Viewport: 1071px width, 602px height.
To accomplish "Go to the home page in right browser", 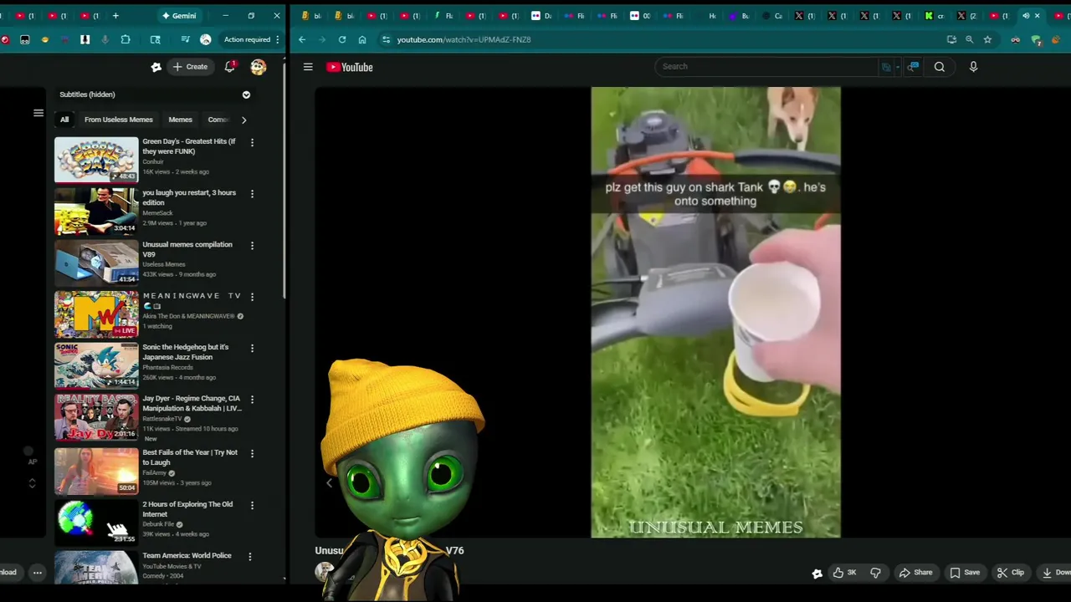I will point(362,39).
